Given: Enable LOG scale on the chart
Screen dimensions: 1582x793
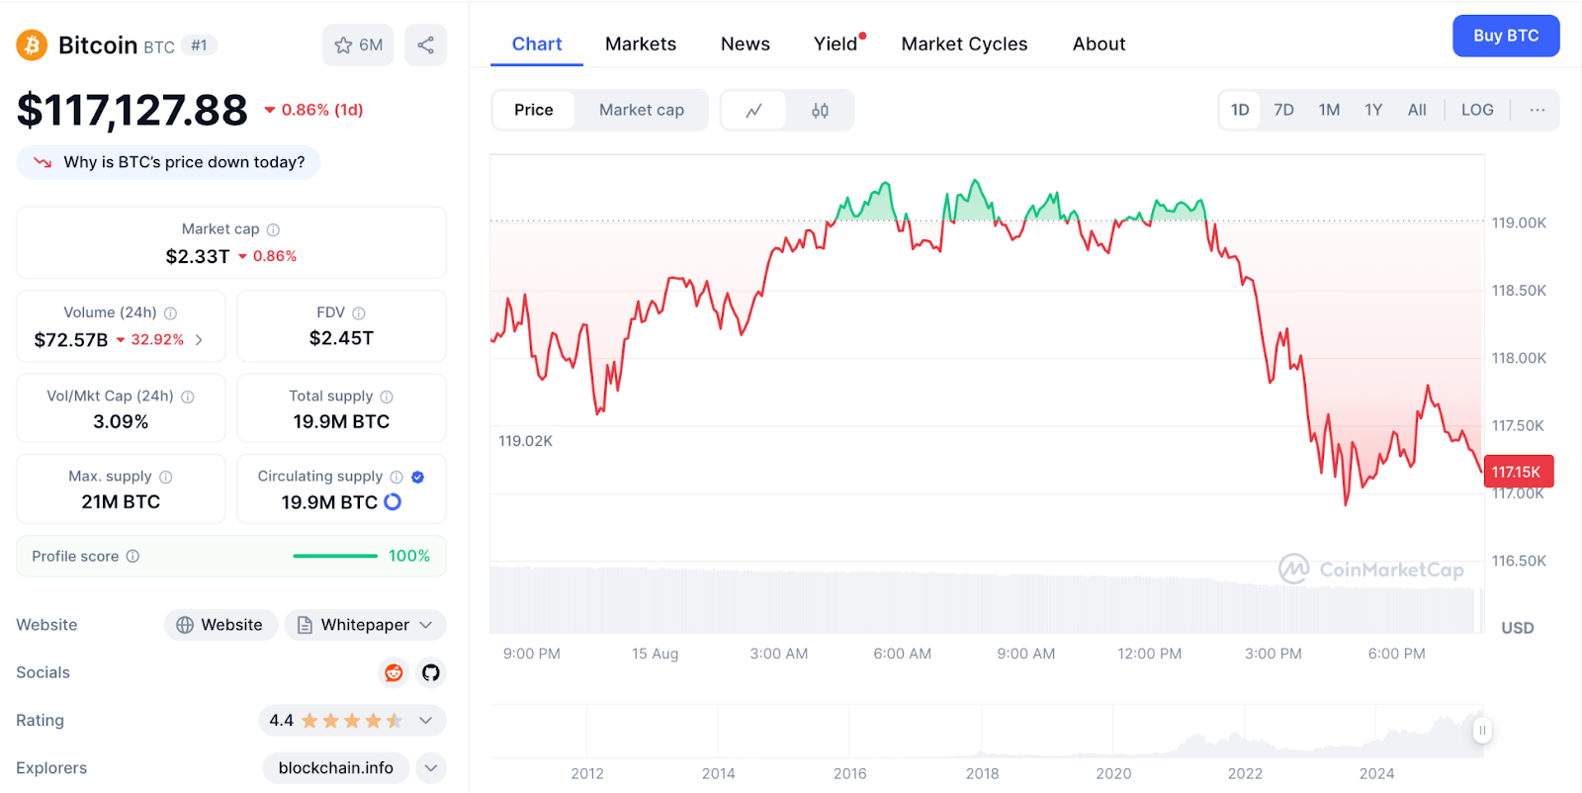Looking at the screenshot, I should pyautogui.click(x=1477, y=110).
